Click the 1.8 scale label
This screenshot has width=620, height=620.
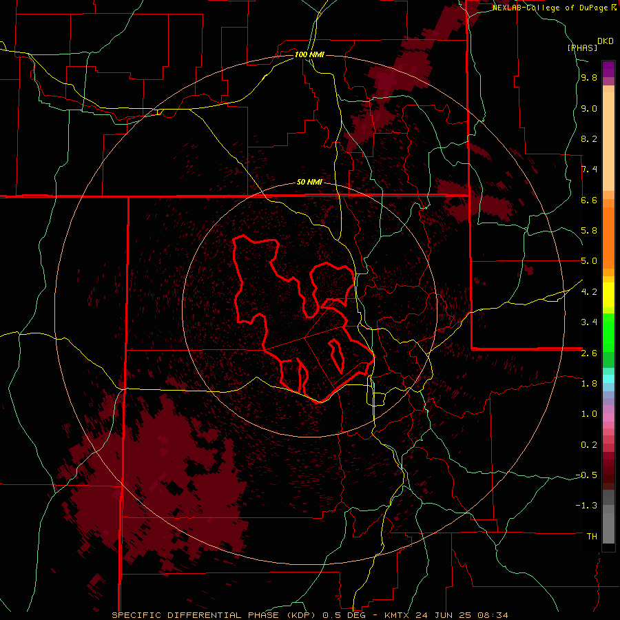click(589, 384)
